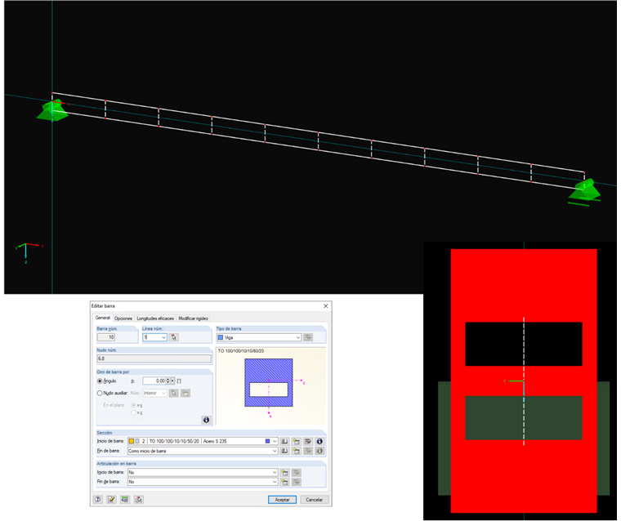Open the Tipo de barra Viga dropdown
The height and width of the screenshot is (521, 621).
point(297,337)
